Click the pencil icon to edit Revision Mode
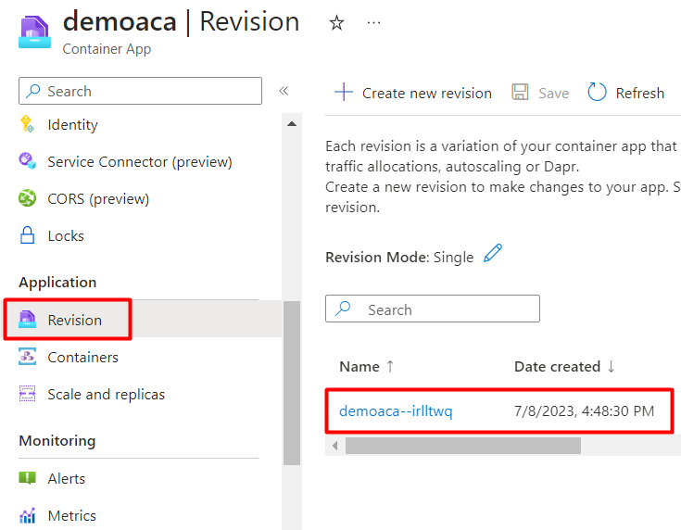This screenshot has width=681, height=530. click(x=493, y=253)
